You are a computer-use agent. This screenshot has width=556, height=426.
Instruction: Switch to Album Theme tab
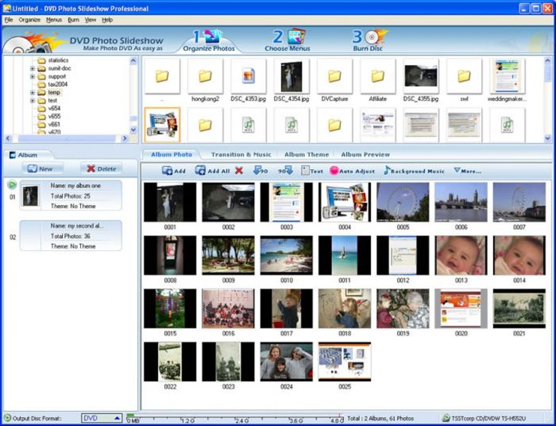[306, 155]
